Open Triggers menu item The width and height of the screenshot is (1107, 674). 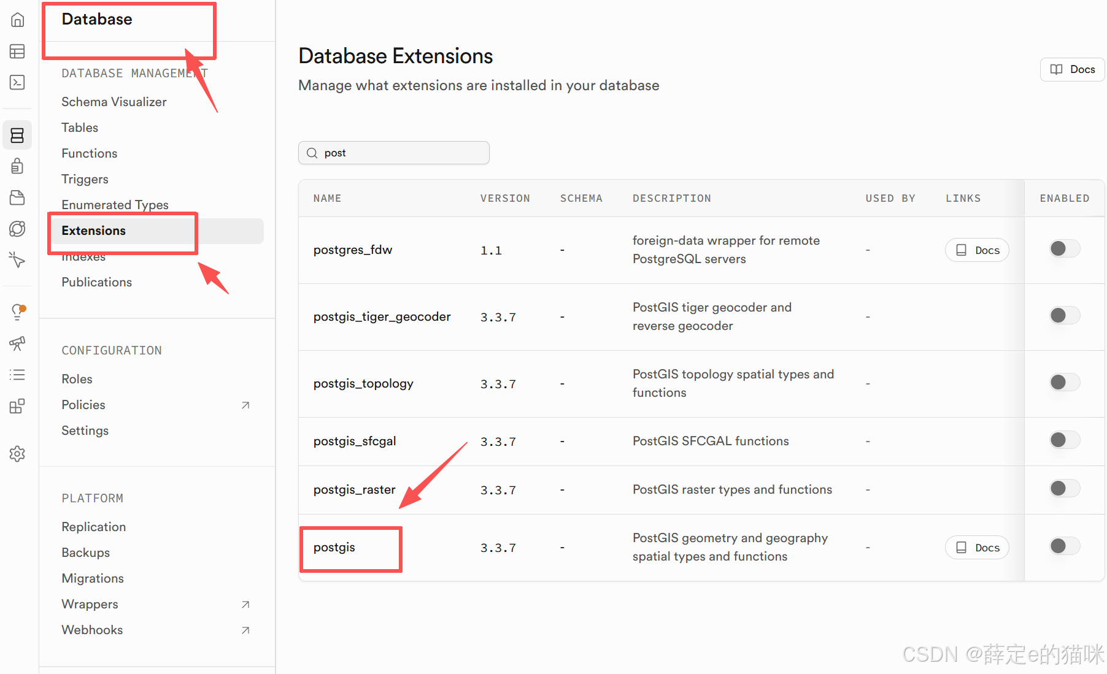pyautogui.click(x=85, y=179)
